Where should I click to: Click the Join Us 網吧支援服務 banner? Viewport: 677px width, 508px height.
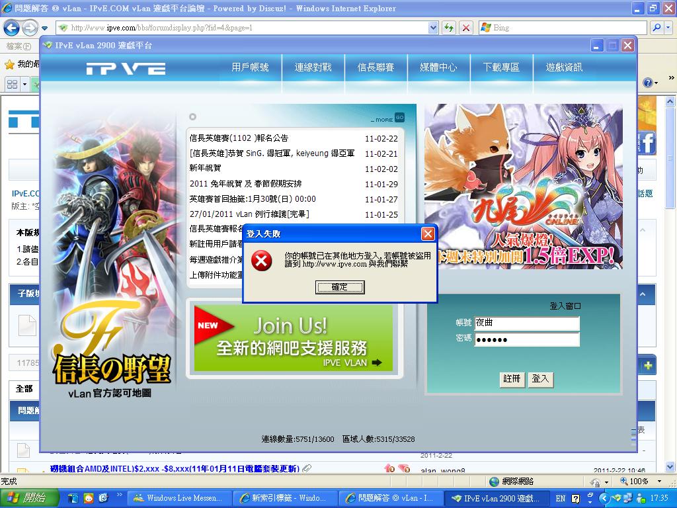(x=294, y=338)
